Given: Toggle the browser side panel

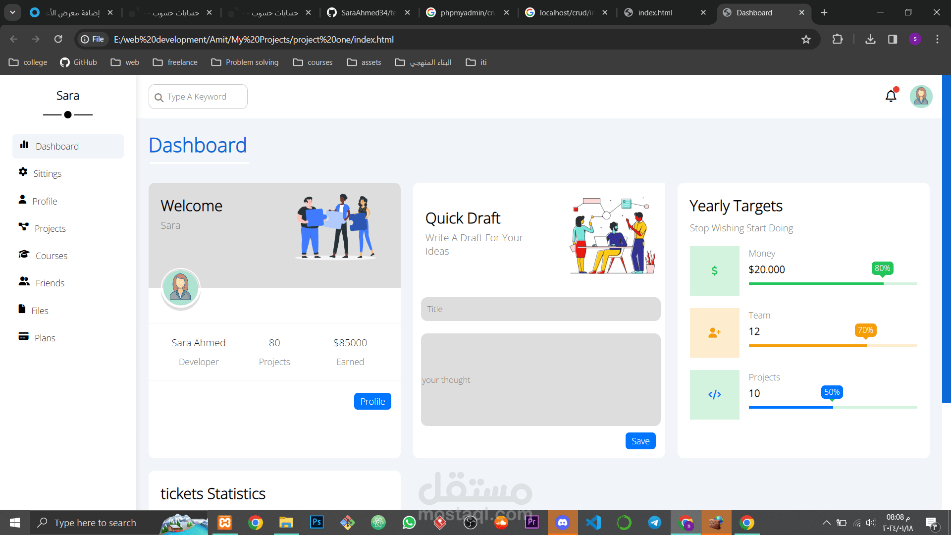Looking at the screenshot, I should [893, 39].
